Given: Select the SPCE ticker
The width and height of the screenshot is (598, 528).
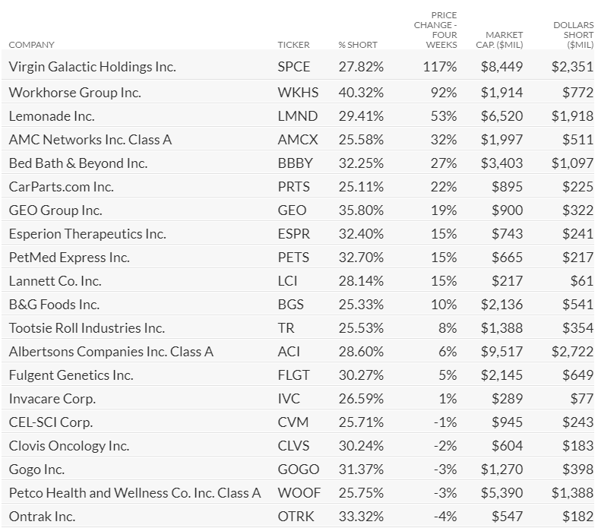Looking at the screenshot, I should click(293, 67).
